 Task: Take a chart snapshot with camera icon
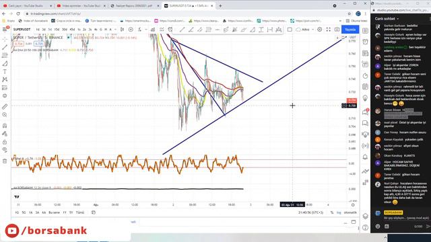(x=337, y=30)
